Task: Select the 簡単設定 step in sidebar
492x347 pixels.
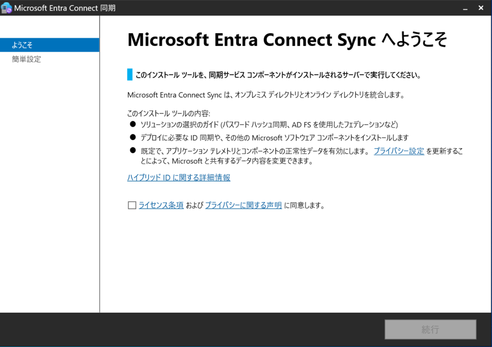Action: (x=26, y=59)
